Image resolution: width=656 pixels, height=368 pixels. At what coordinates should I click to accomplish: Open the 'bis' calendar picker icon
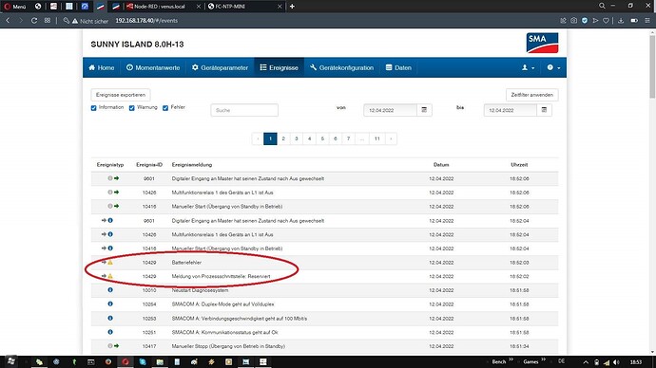click(x=544, y=110)
